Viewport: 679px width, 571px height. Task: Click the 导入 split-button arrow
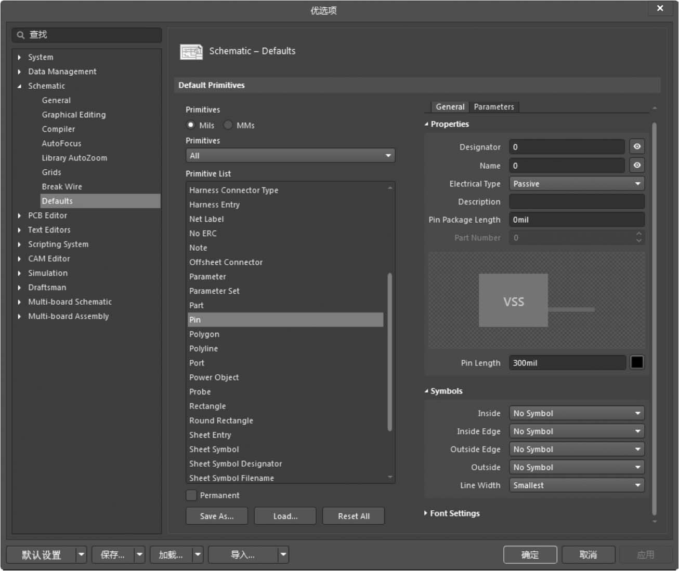click(283, 555)
